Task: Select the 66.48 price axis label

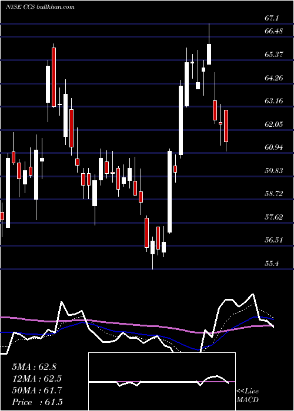Action: click(273, 31)
